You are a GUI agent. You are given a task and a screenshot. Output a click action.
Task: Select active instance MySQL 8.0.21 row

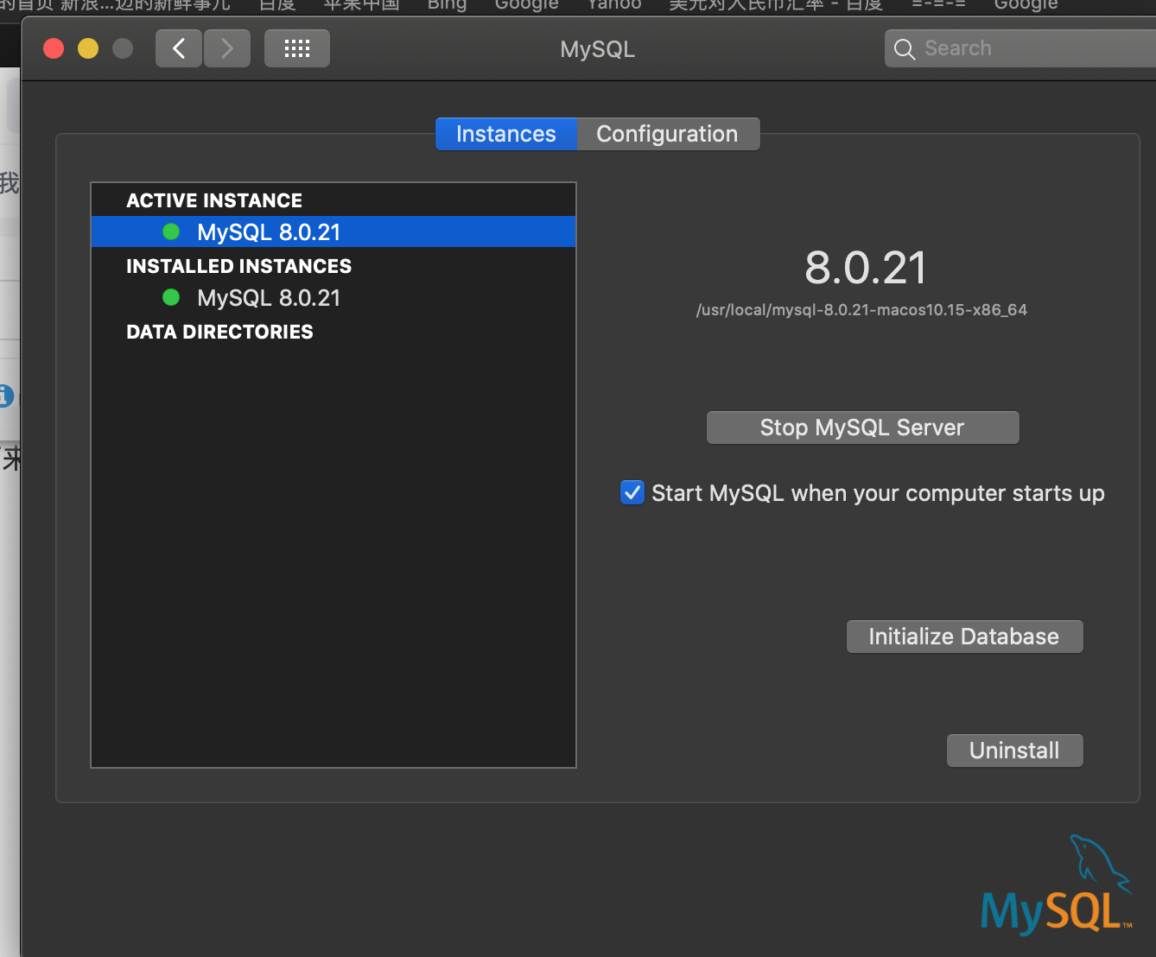point(333,231)
